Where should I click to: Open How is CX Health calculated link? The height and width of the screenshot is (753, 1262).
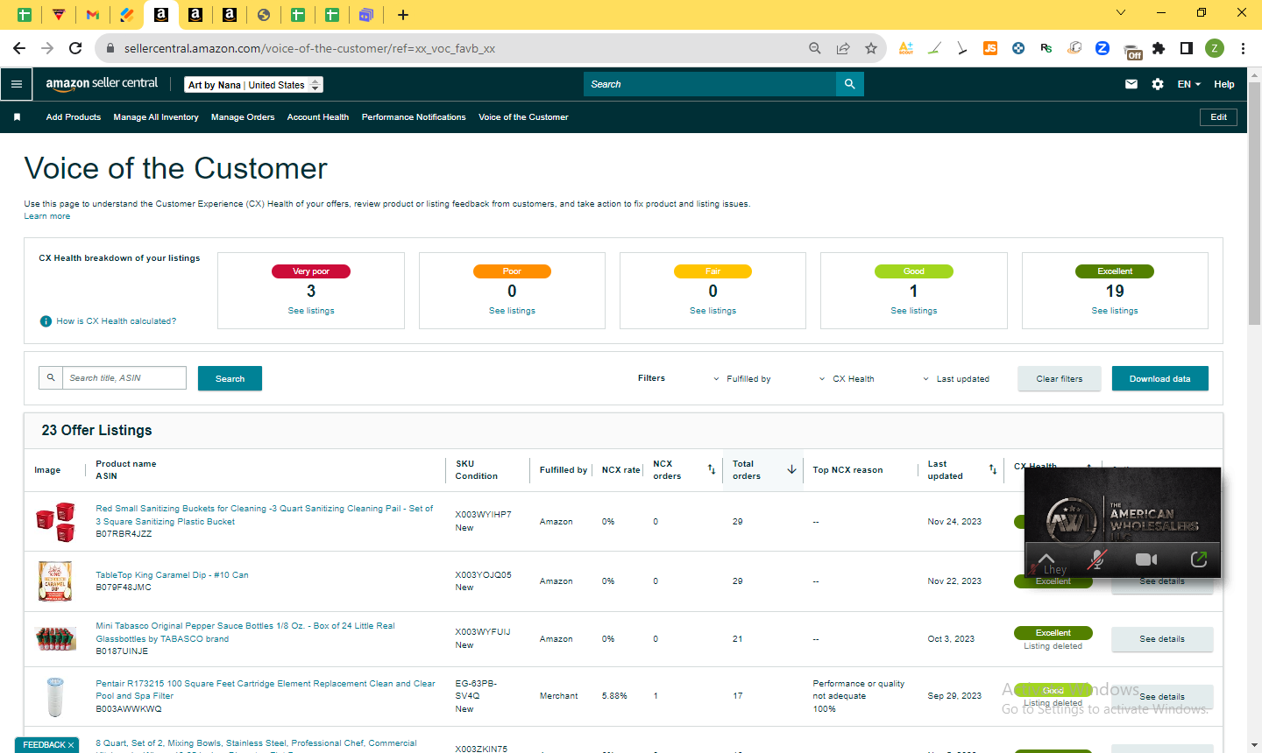pyautogui.click(x=117, y=321)
